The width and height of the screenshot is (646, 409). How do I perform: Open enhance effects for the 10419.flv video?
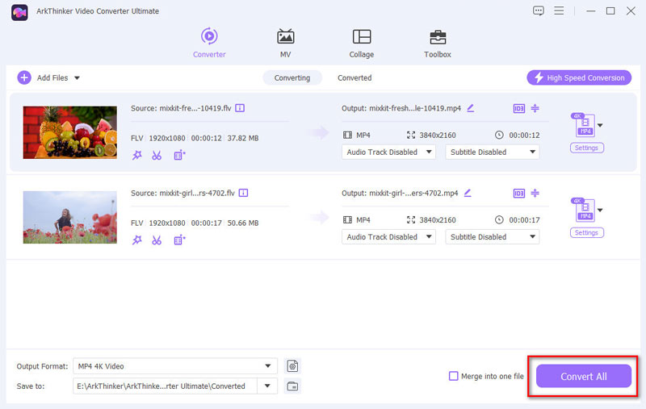tap(136, 155)
